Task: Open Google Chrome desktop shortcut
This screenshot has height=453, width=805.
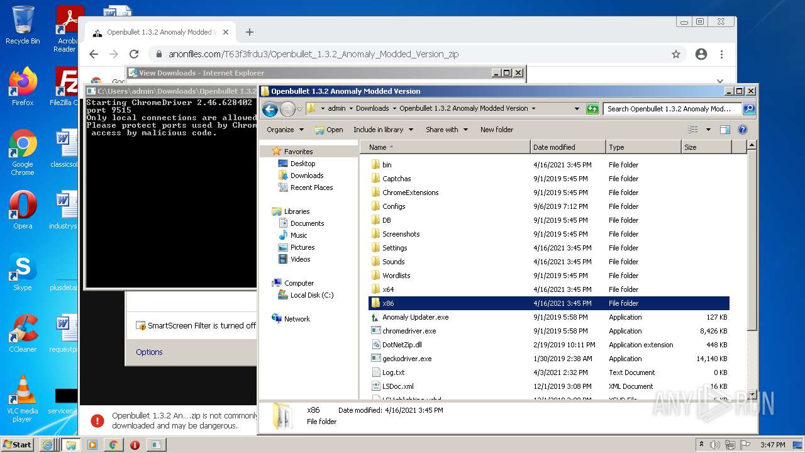Action: click(23, 153)
